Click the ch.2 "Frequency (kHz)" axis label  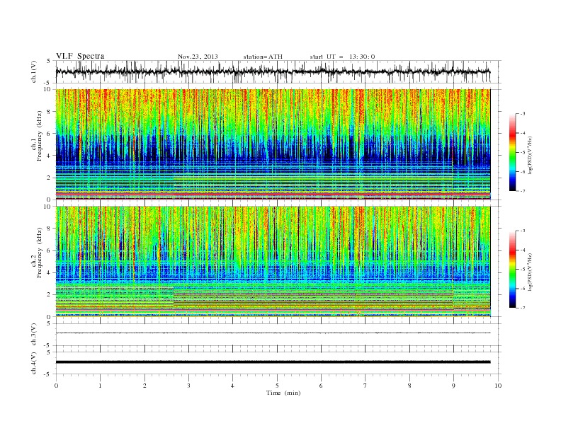[40, 253]
